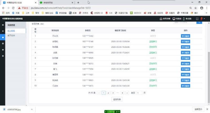The image size is (210, 113).
Task: Open the 移动端 mobile icon option
Action: [x=184, y=19]
